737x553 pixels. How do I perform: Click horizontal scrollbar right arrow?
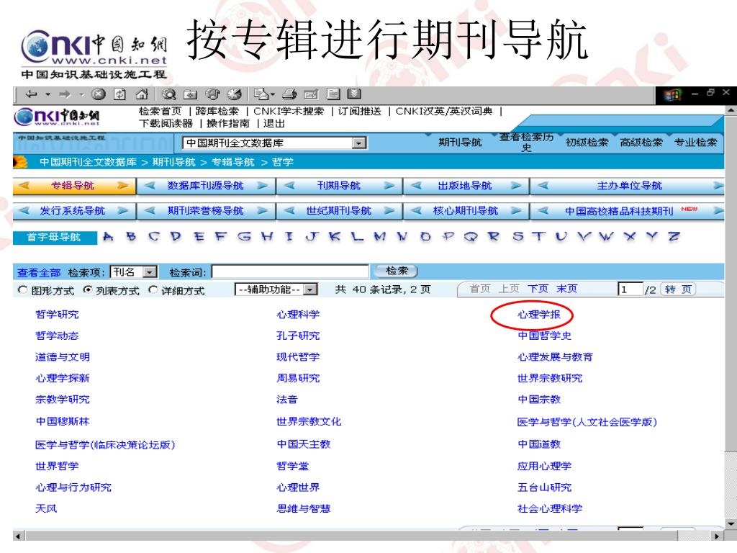716,536
